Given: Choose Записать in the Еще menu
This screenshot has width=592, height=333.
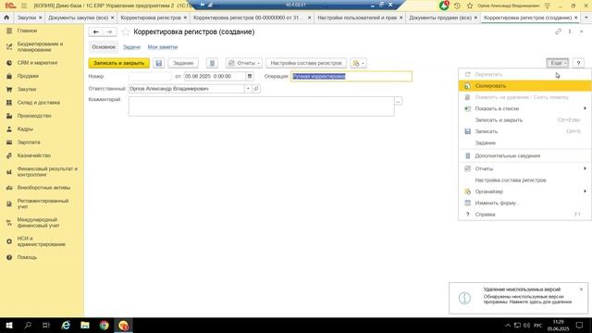Looking at the screenshot, I should click(x=524, y=131).
